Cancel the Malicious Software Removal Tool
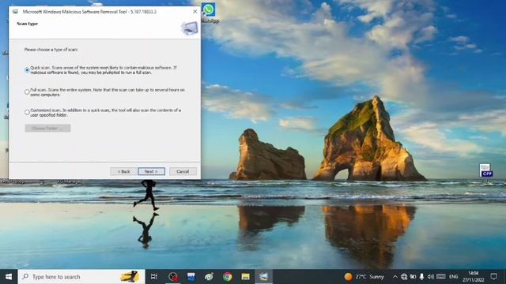This screenshot has height=284, width=506. tap(183, 171)
